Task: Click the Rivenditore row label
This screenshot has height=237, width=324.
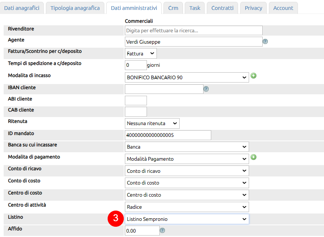Action: 21,29
